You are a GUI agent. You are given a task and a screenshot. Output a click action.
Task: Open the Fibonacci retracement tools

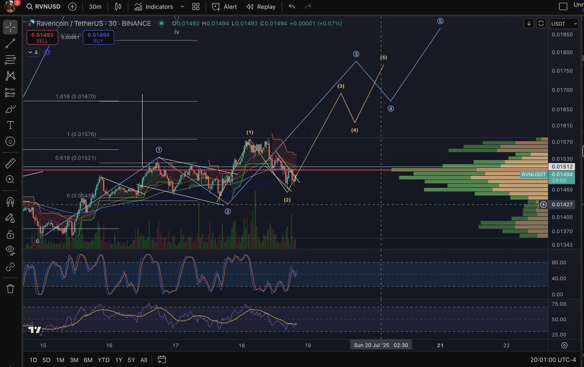[10, 60]
